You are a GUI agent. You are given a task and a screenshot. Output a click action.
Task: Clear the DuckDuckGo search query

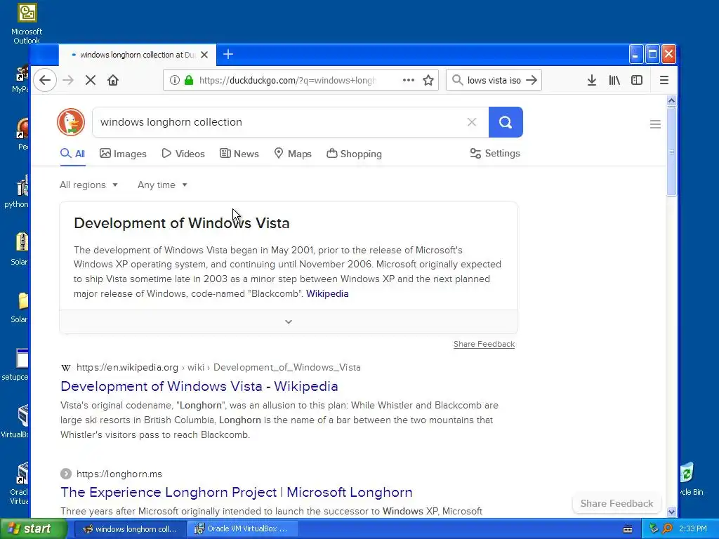click(x=471, y=122)
